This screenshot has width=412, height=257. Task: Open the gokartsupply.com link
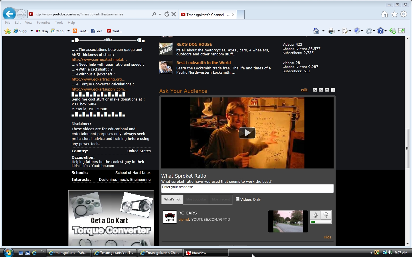point(100,89)
